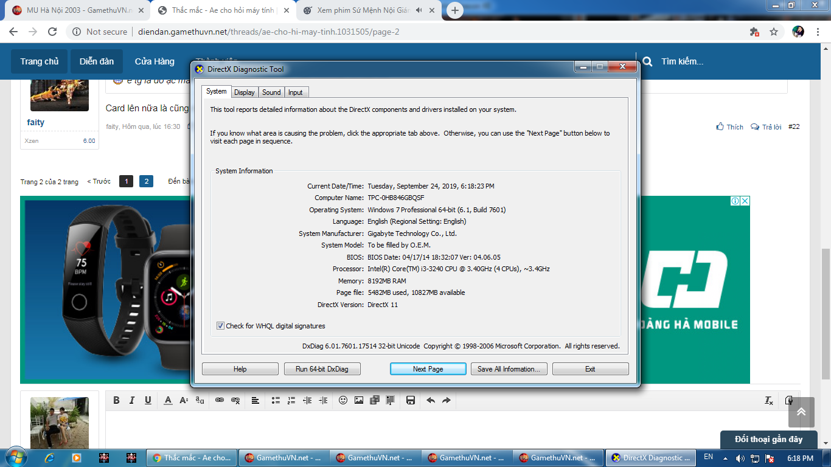Insert an image via the picture icon

point(359,400)
